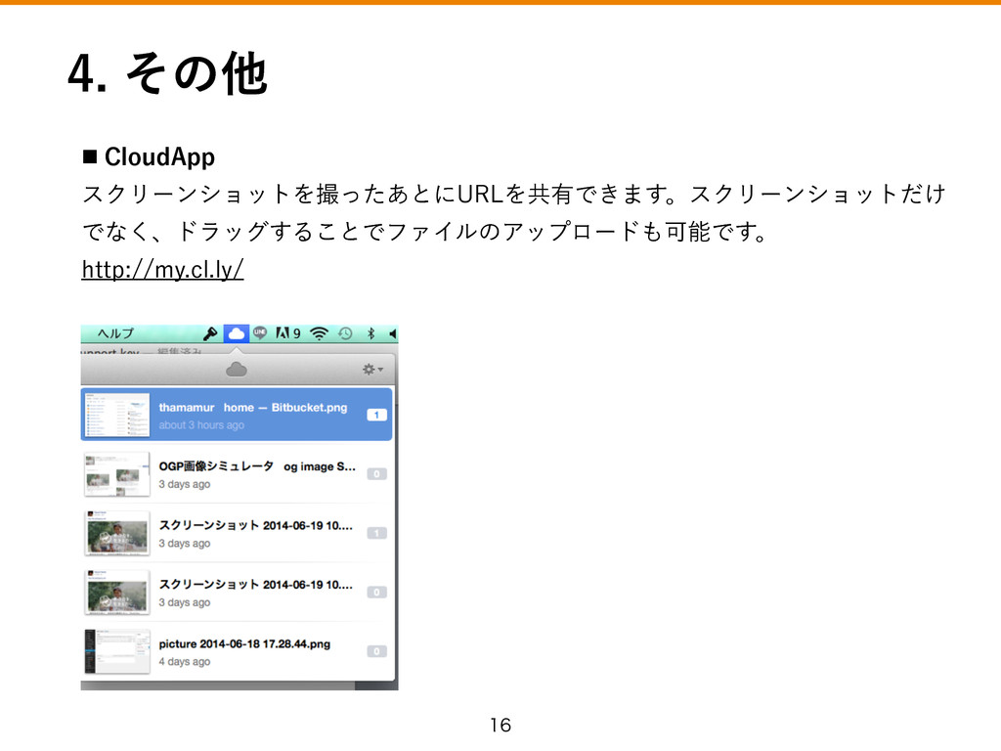Click the view count badge showing 1 on the upper スクリーンショット 2014-06-19 row
This screenshot has height=751, width=1001.
[376, 533]
